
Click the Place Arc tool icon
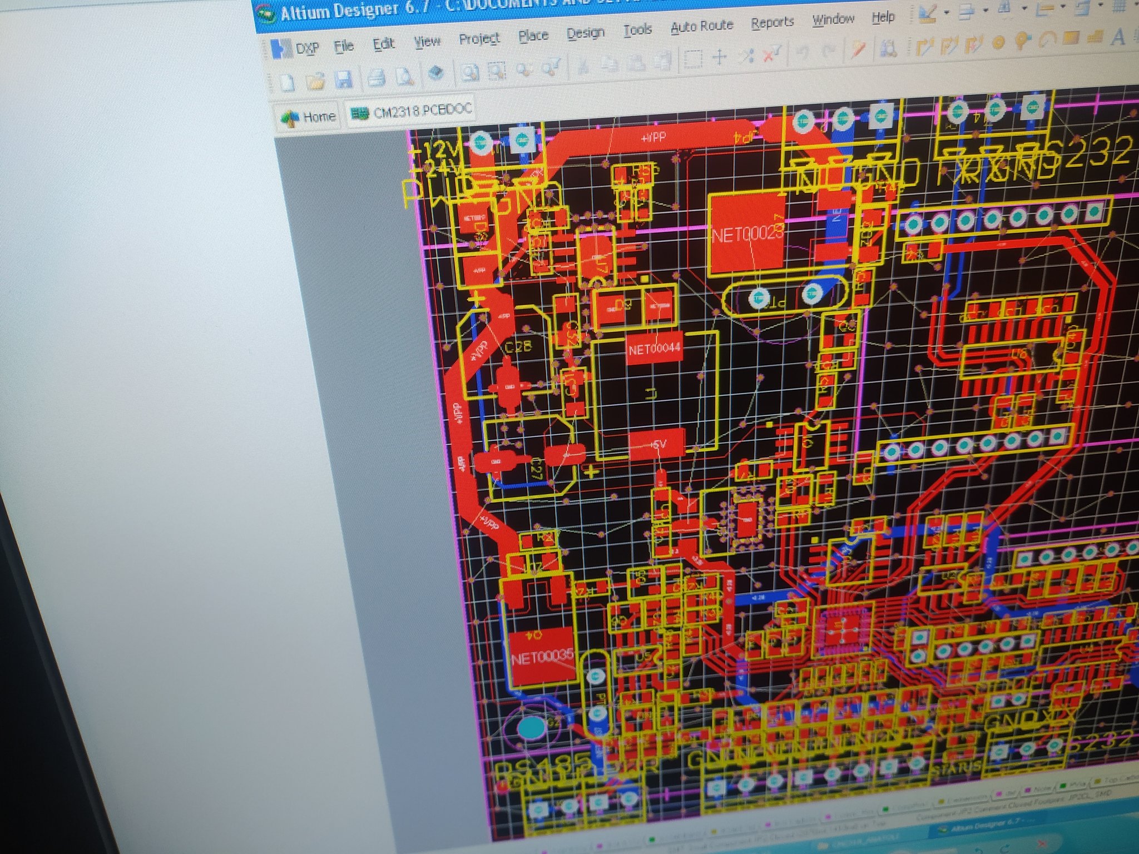pos(1047,40)
